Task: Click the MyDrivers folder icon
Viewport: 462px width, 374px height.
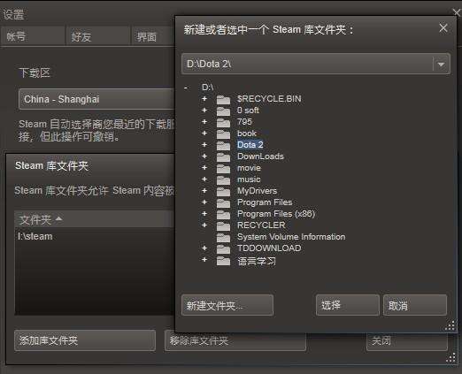Action: coord(223,192)
